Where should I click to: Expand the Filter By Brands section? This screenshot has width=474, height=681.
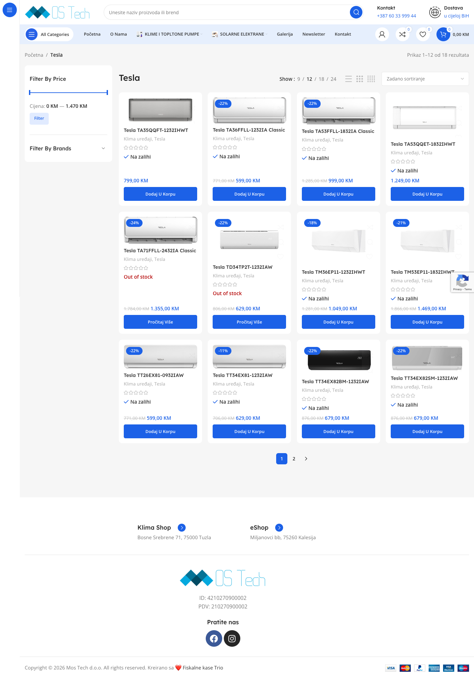[x=68, y=148]
